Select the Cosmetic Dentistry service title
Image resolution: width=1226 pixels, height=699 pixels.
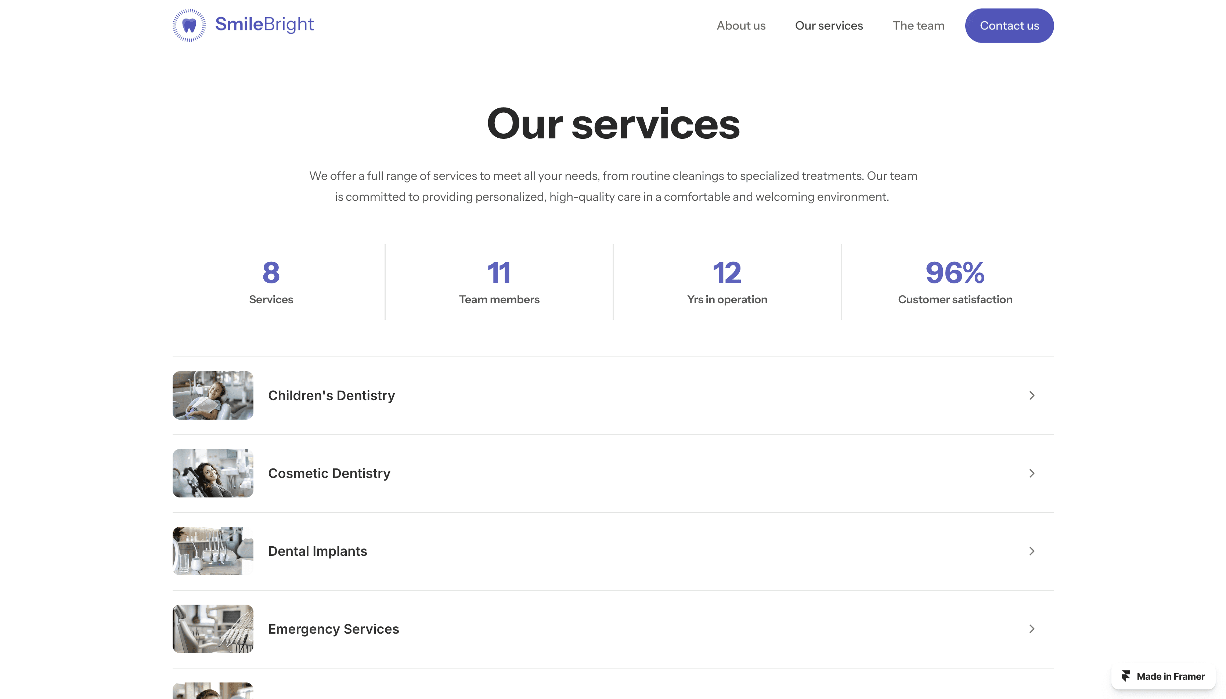click(x=329, y=473)
